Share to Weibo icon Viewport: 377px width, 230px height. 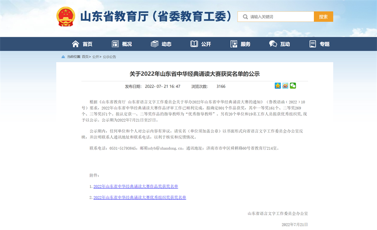[x=285, y=86]
